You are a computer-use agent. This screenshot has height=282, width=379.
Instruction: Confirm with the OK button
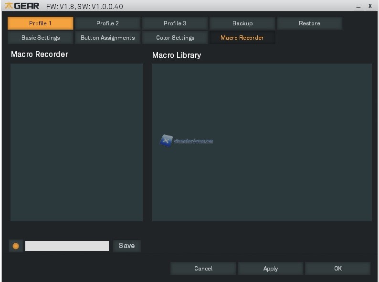pyautogui.click(x=337, y=269)
